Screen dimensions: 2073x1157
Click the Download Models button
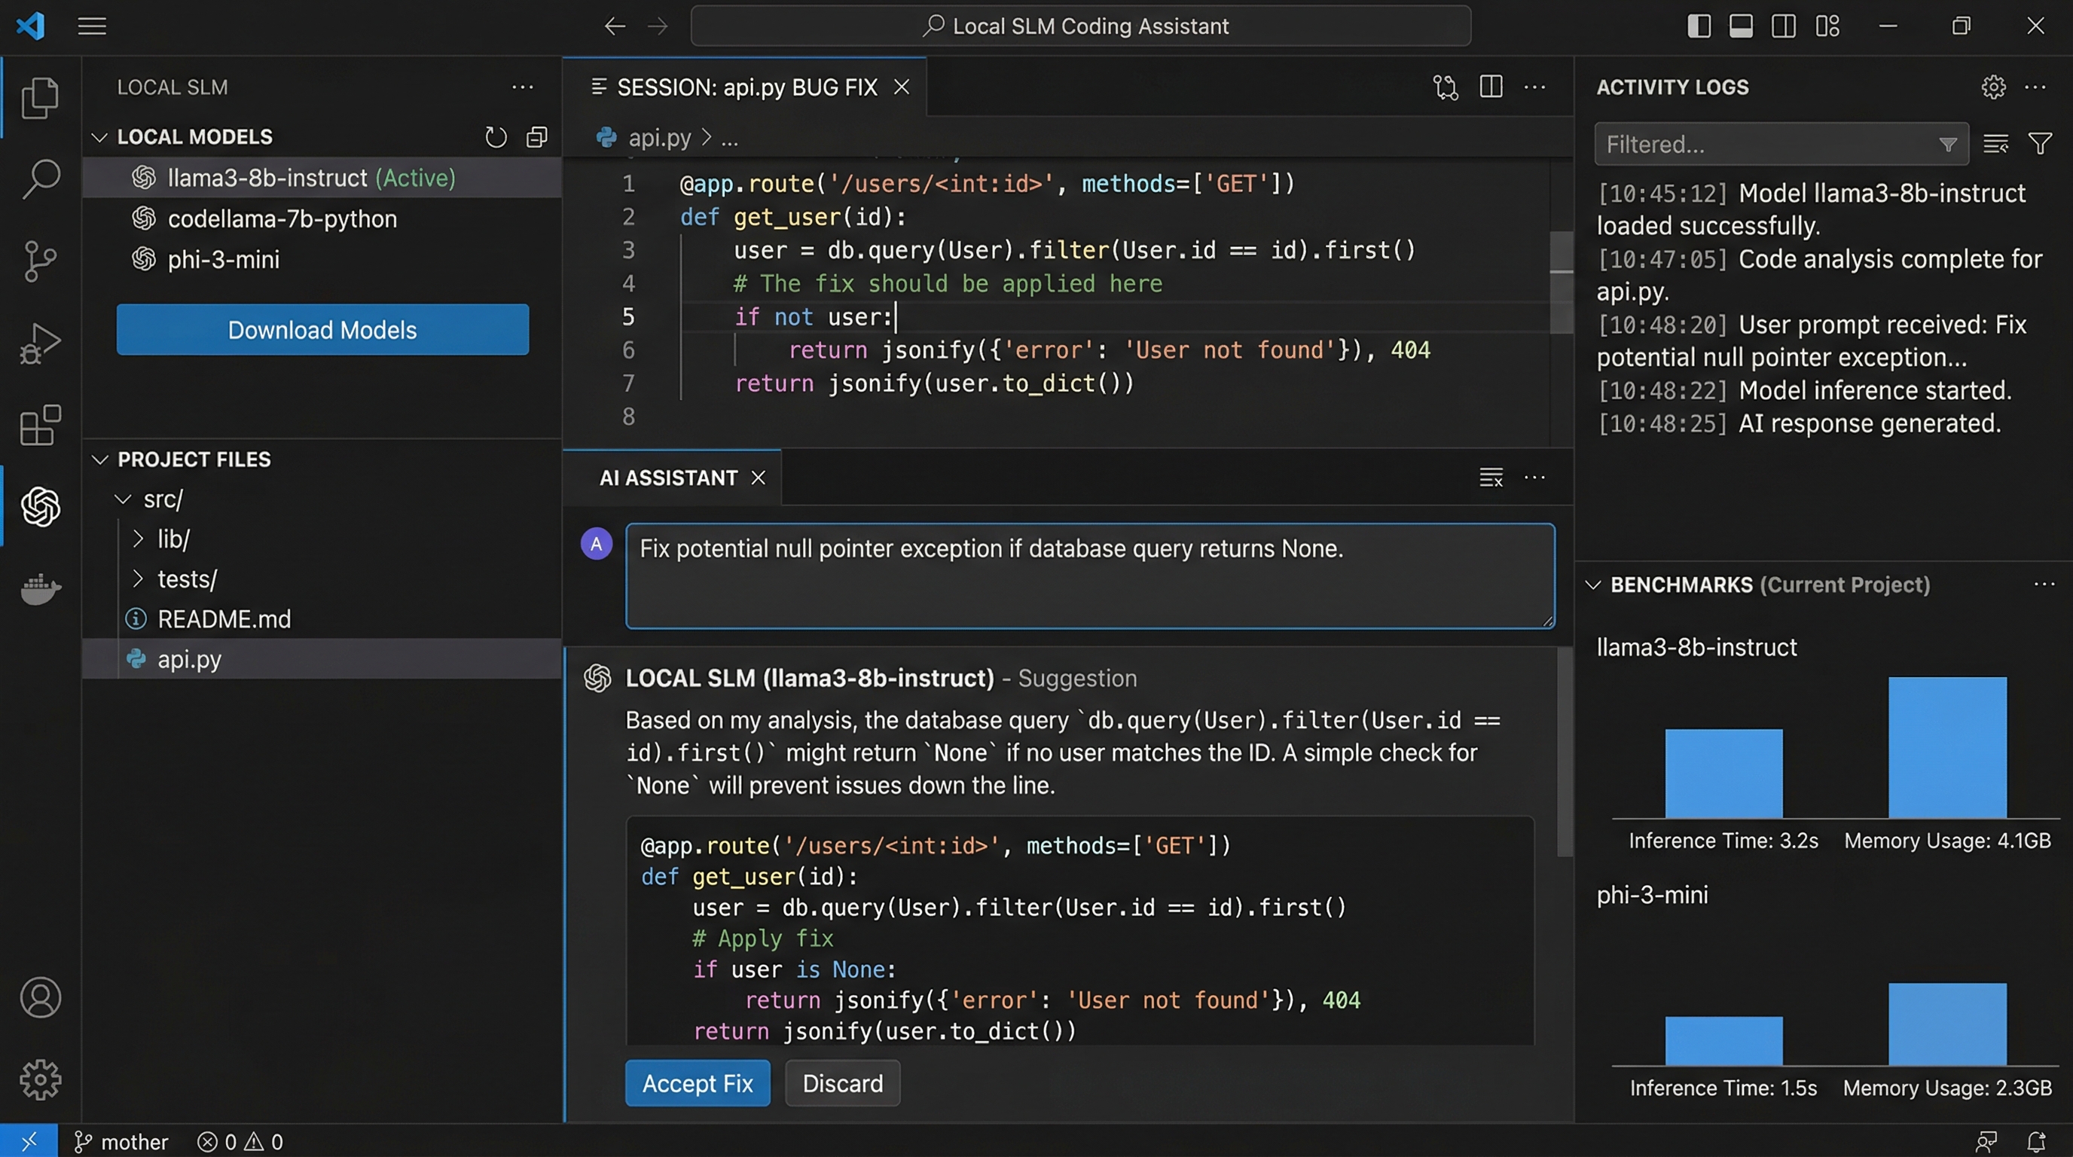(322, 330)
